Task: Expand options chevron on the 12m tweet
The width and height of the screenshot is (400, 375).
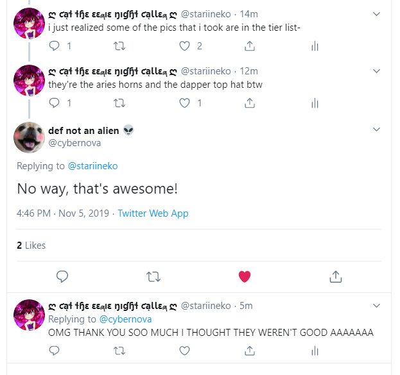Action: click(376, 71)
